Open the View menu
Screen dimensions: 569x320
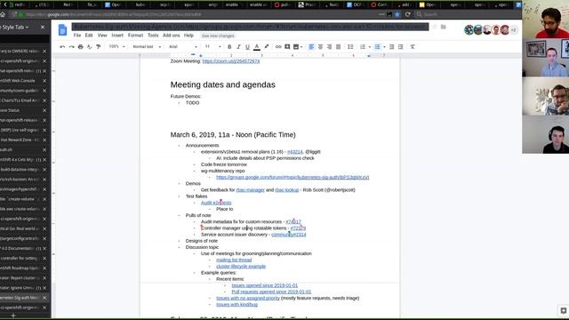(102, 36)
